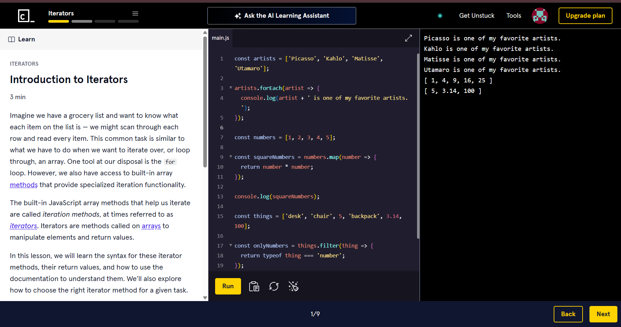Collapse the forEach block on line 3
This screenshot has height=327, width=621.
pyautogui.click(x=231, y=88)
